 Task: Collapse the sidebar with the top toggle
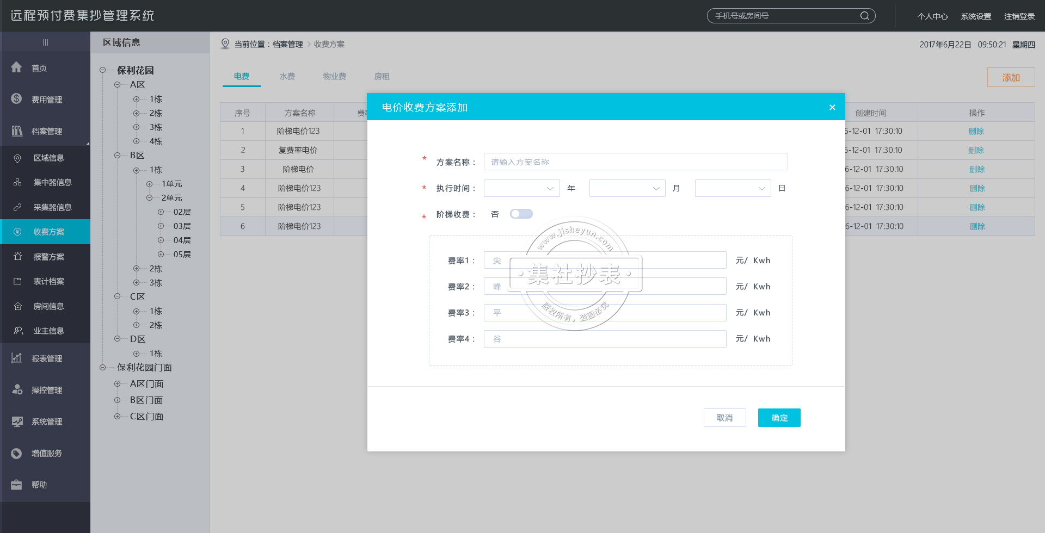[x=46, y=42]
